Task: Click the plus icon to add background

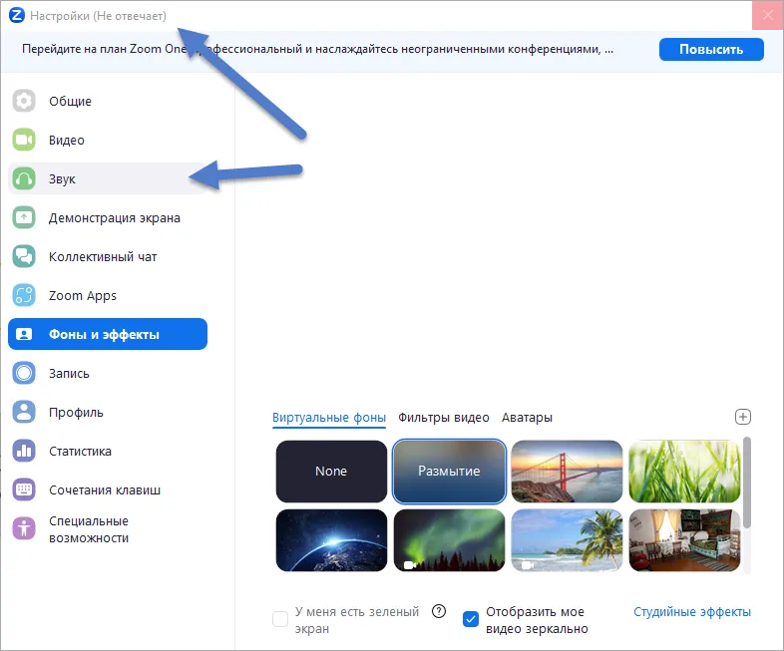Action: coord(742,417)
